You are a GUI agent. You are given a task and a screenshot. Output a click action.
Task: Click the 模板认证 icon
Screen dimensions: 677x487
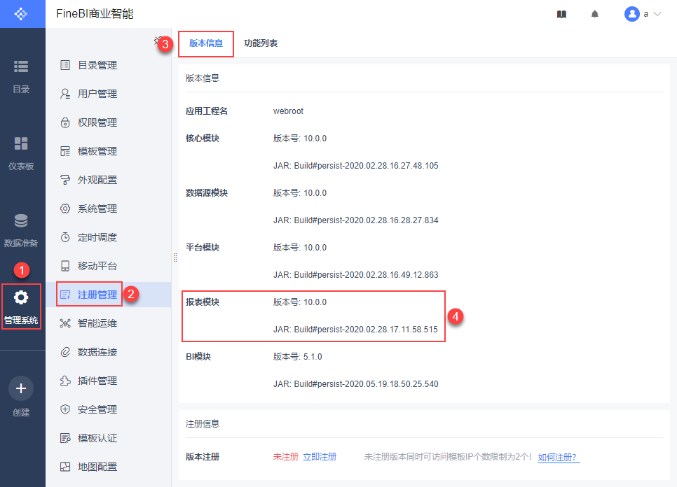point(65,438)
